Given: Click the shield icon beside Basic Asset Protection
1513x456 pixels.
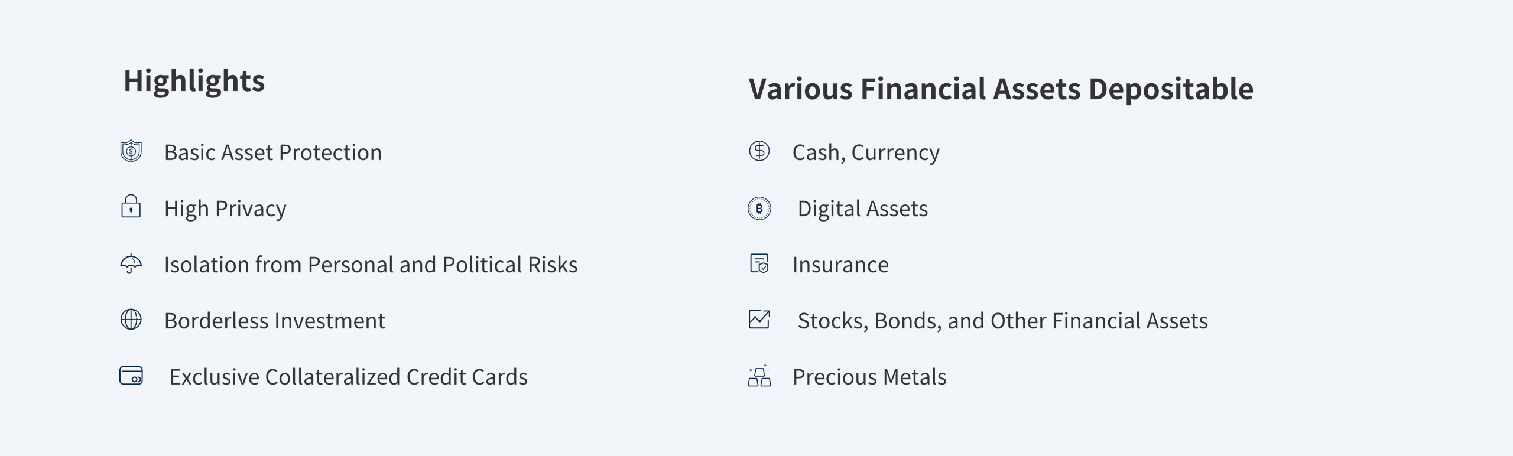Looking at the screenshot, I should point(131,151).
